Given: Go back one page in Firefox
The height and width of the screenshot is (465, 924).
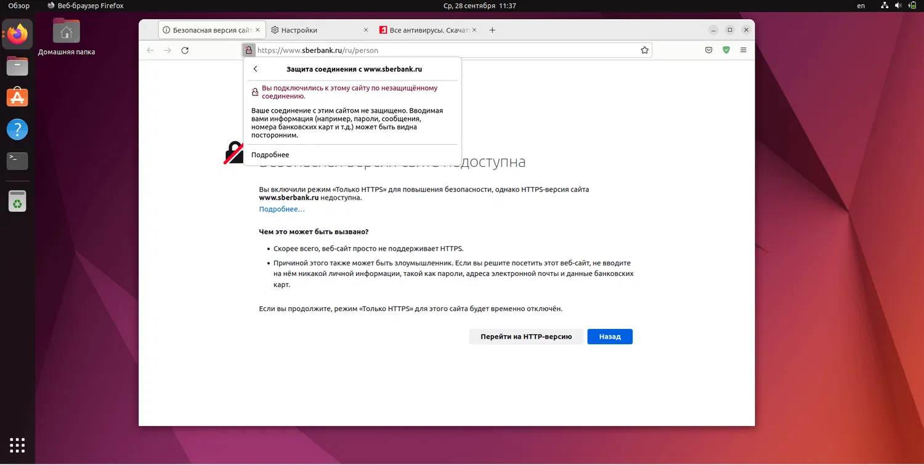Looking at the screenshot, I should coord(150,51).
